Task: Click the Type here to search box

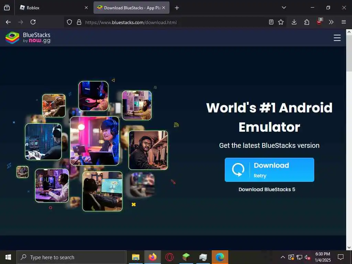Action: coord(71,257)
